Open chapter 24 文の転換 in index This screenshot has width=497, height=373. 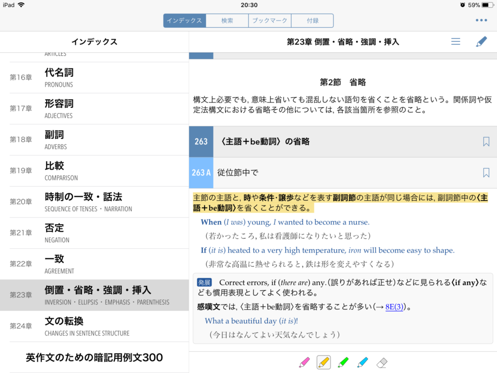[x=94, y=326]
